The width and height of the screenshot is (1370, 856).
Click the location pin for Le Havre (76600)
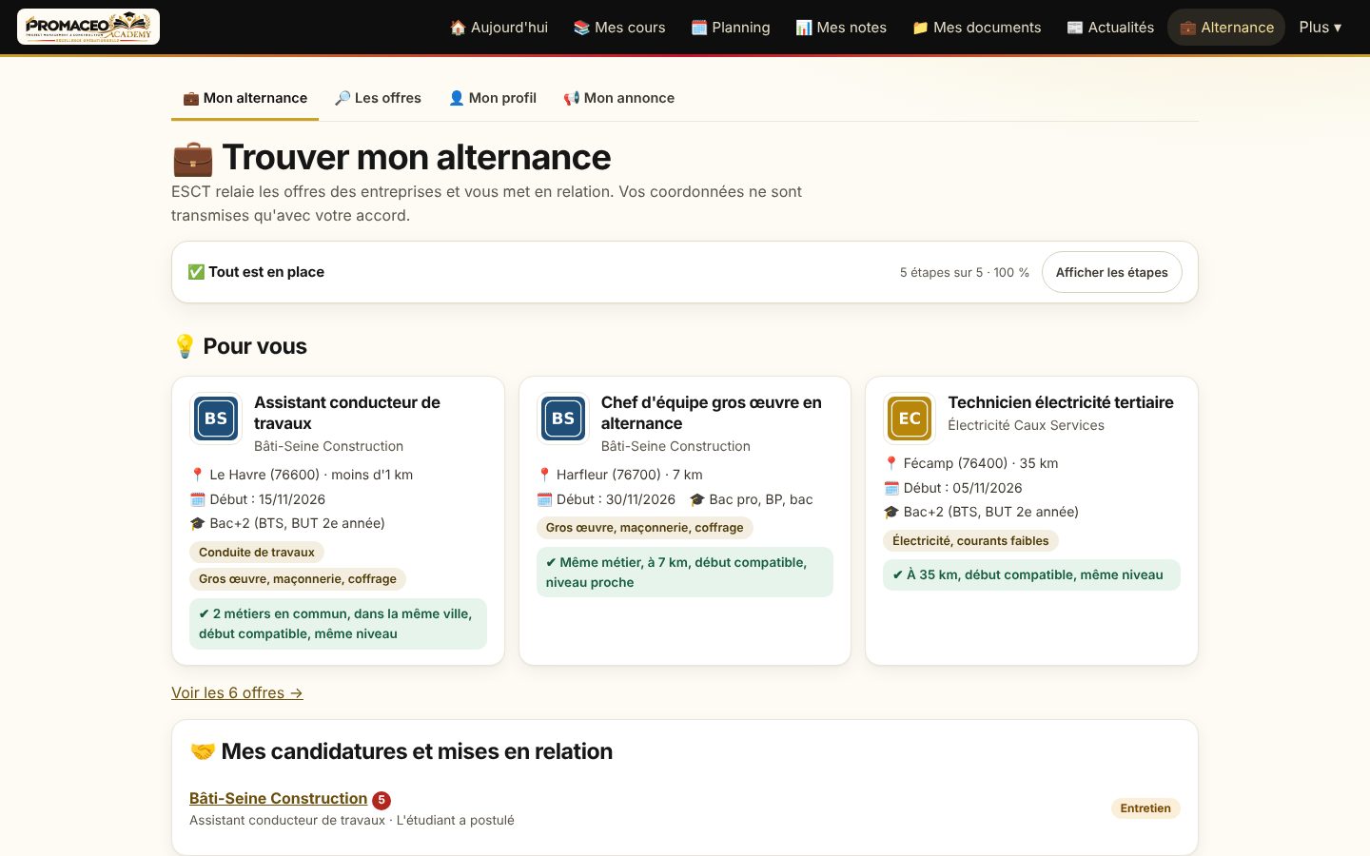pos(198,475)
